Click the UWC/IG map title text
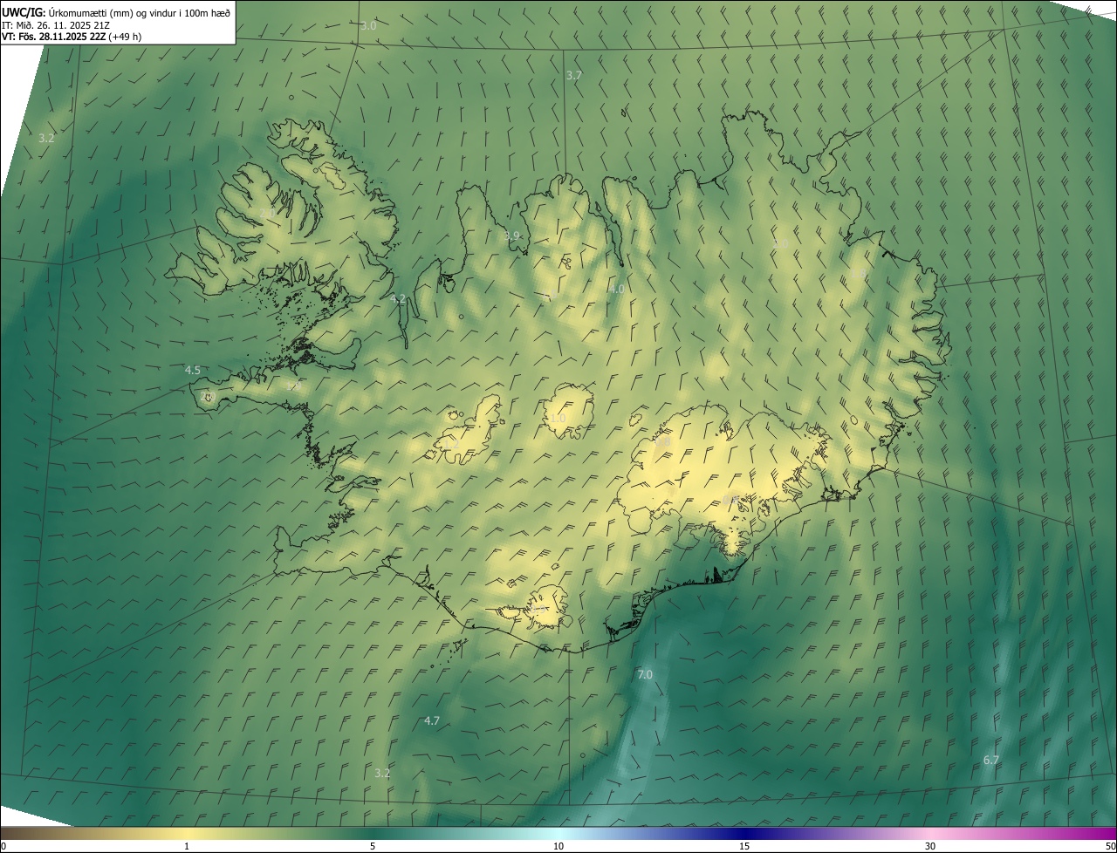This screenshot has height=853, width=1117. tap(116, 12)
